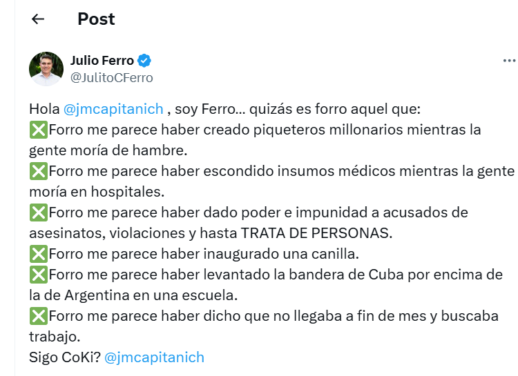Open the three-dot more options menu
The image size is (518, 376).
[x=509, y=61]
